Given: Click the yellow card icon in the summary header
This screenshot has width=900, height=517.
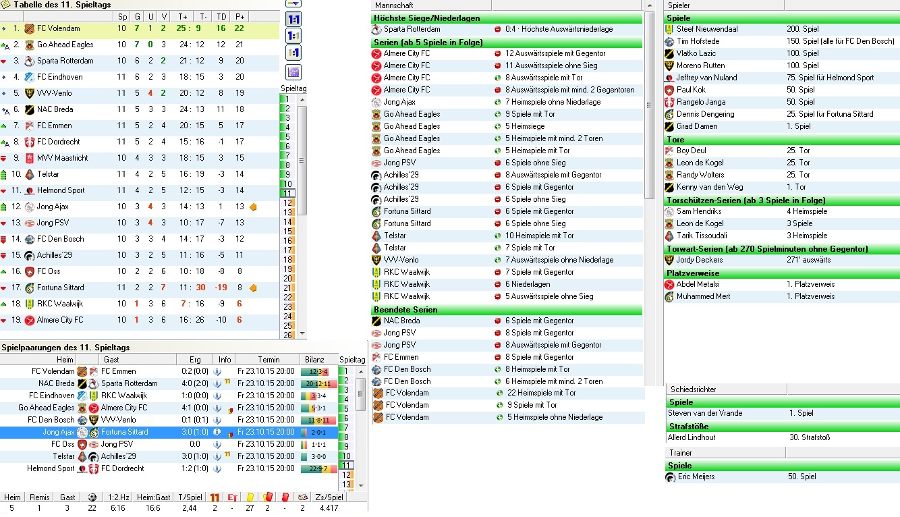Looking at the screenshot, I should 250,497.
